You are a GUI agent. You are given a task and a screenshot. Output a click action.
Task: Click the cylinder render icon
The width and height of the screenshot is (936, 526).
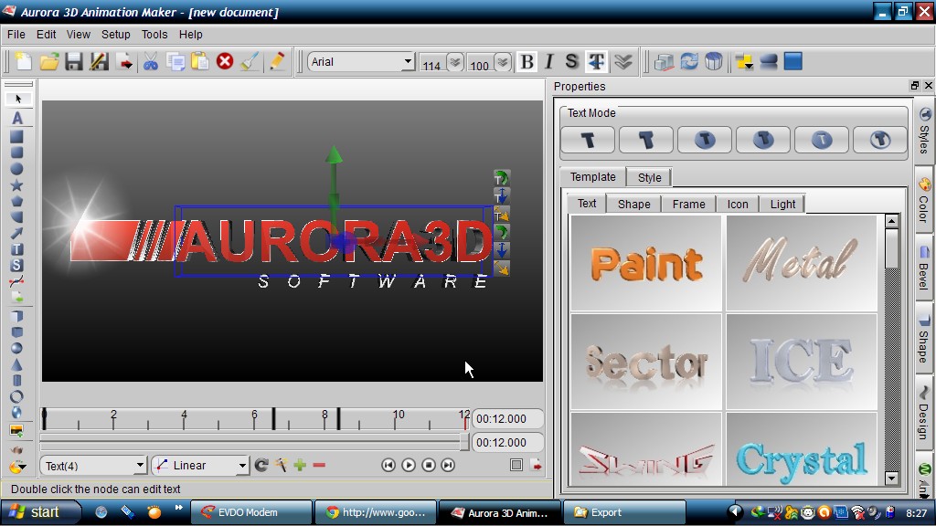click(713, 61)
